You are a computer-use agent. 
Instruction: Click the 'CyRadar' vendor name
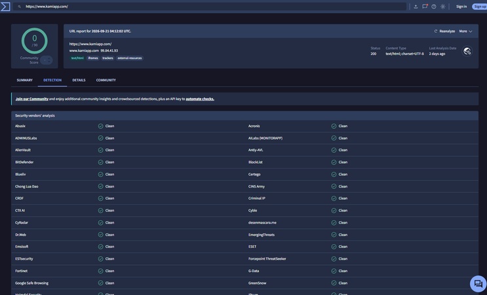click(x=22, y=223)
